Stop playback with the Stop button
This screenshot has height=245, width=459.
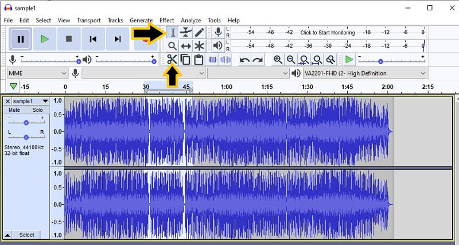click(x=69, y=39)
